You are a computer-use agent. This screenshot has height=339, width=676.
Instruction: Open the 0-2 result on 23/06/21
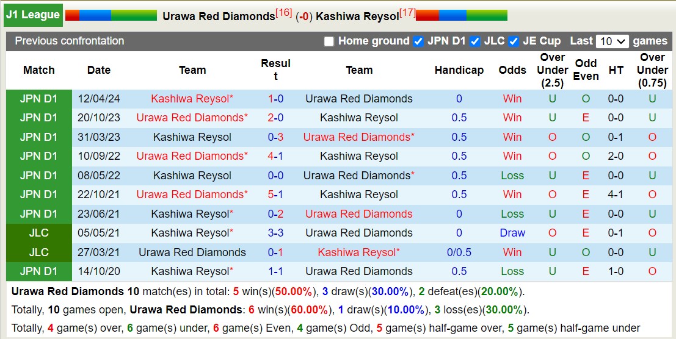[x=275, y=214]
